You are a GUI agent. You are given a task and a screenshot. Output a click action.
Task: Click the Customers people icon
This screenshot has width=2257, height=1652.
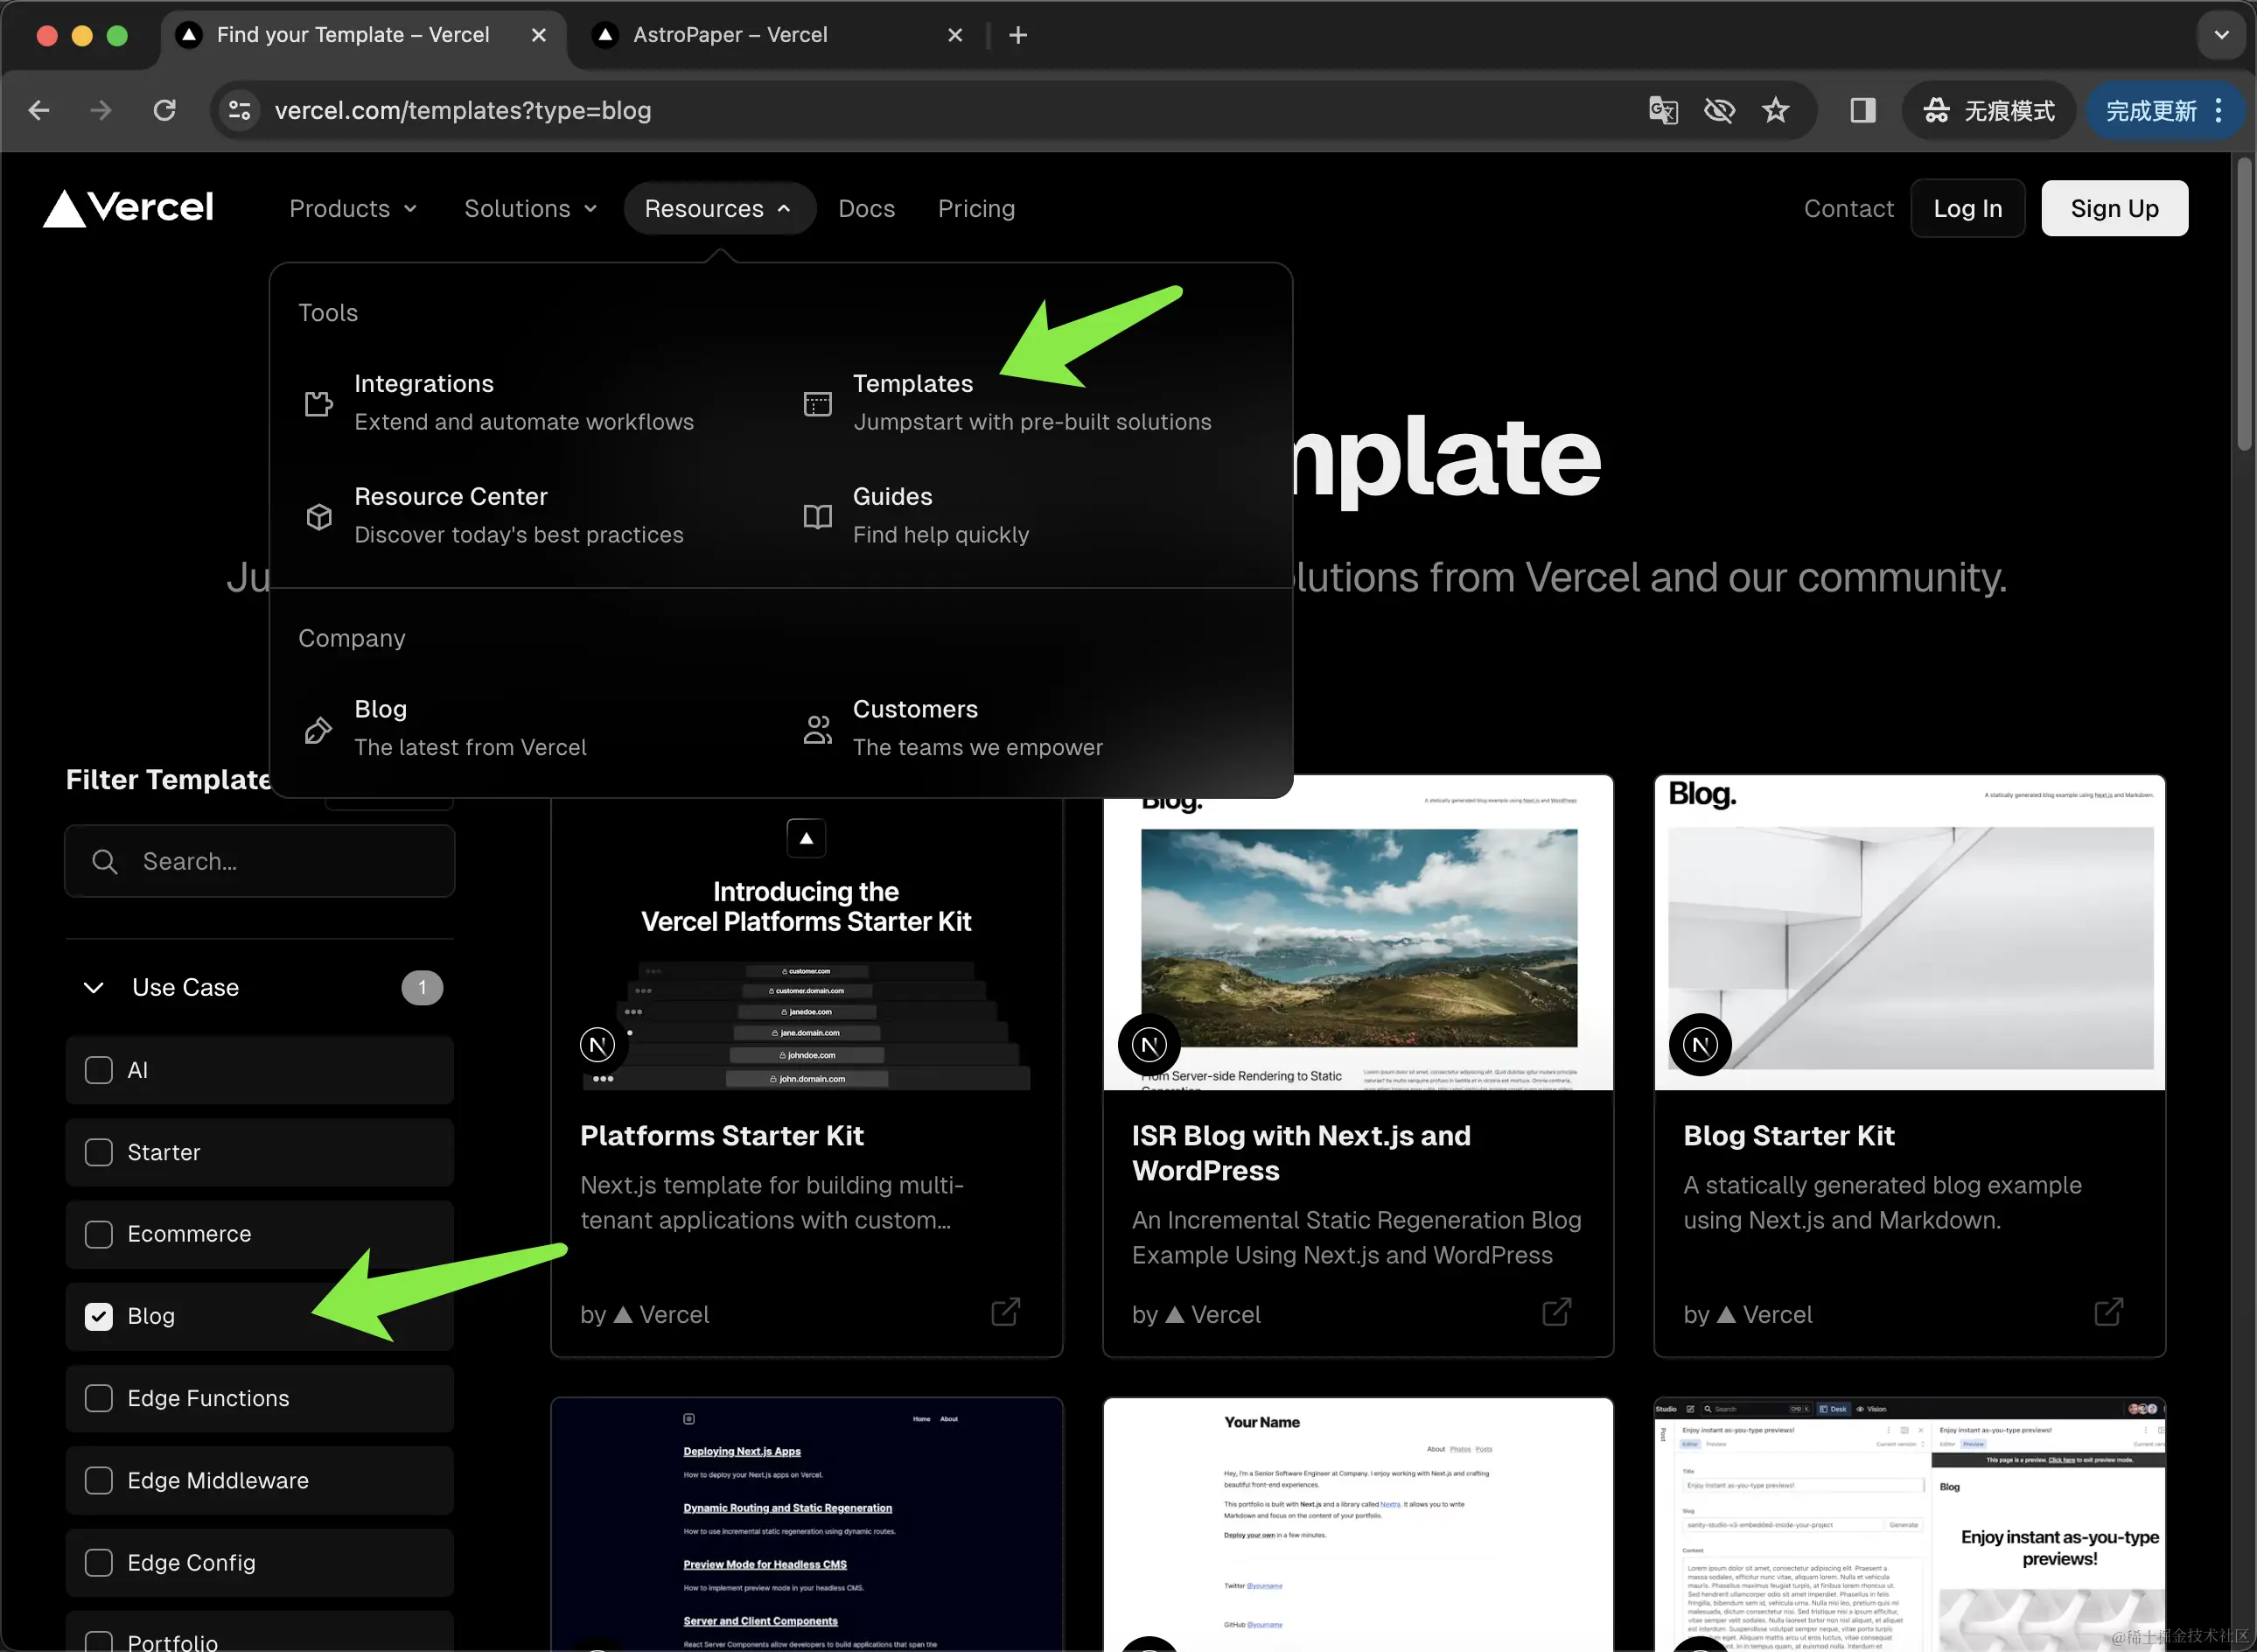click(x=818, y=730)
